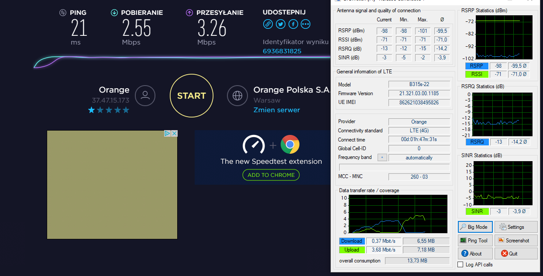Click the blue RSRQ legend label
Image resolution: width=543 pixels, height=276 pixels.
tap(476, 142)
